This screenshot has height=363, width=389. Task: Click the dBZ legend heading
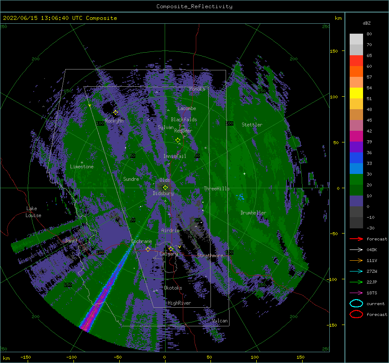pyautogui.click(x=367, y=23)
